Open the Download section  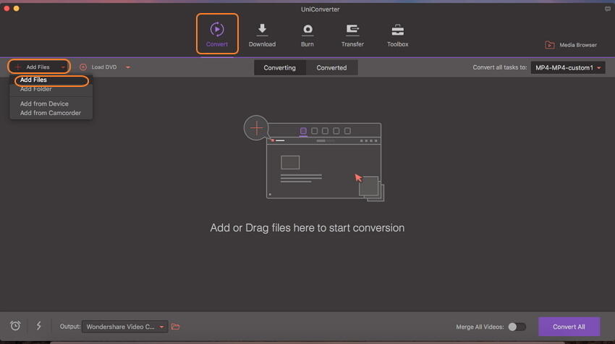(x=262, y=35)
